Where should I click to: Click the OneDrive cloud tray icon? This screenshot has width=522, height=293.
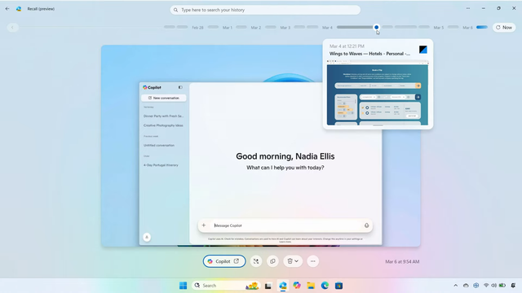466,286
